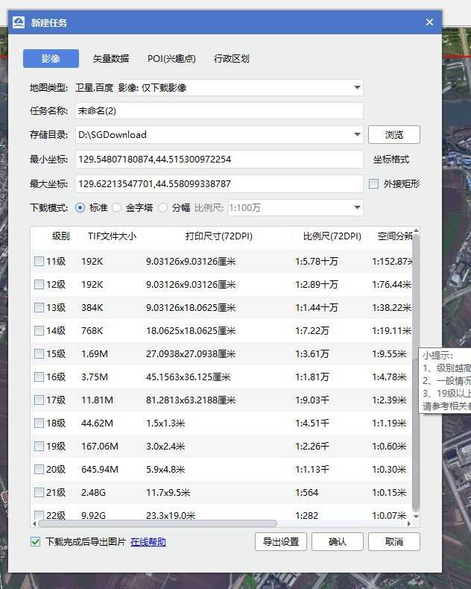
Task: Check the 22级 level checkbox
Action: pos(39,515)
